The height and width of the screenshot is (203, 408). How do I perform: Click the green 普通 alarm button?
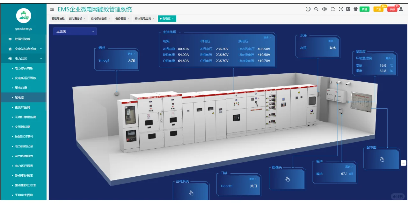364,9
